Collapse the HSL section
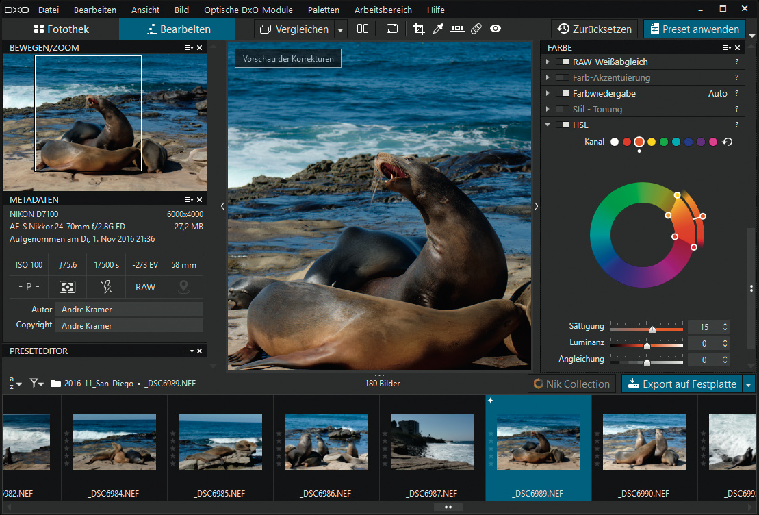Image resolution: width=759 pixels, height=515 pixels. (548, 125)
